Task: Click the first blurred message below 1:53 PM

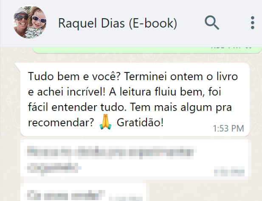Action: coord(136,159)
